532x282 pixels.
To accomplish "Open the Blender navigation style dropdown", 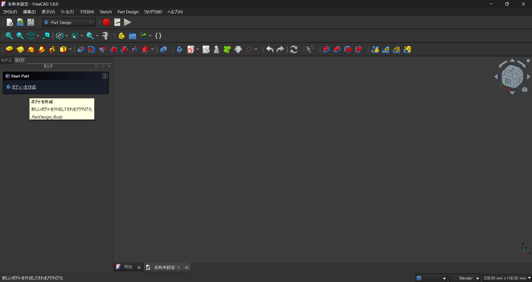I will pyautogui.click(x=465, y=278).
